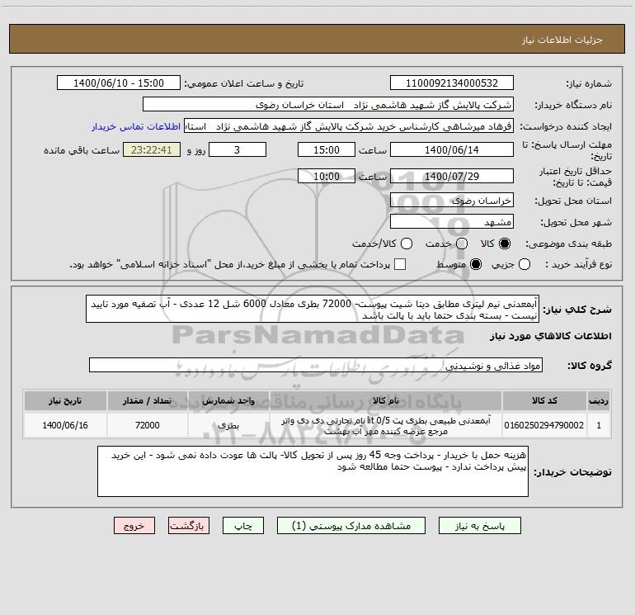The image size is (635, 615).
Task: Click the بازگشت back button
Action: pos(189,526)
